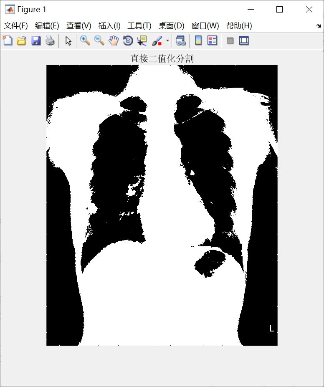Minimize the Figure 1 window
Image resolution: width=324 pixels, height=387 pixels.
(251, 9)
